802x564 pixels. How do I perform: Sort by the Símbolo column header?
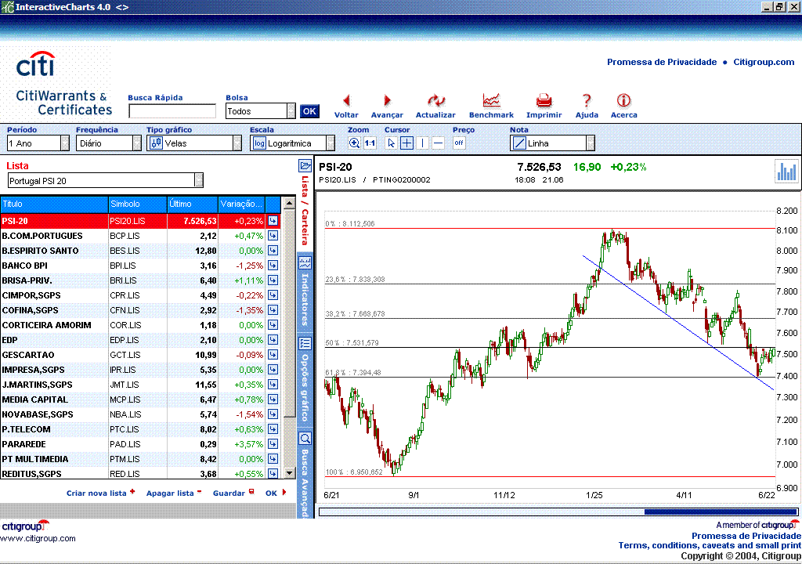click(x=138, y=204)
